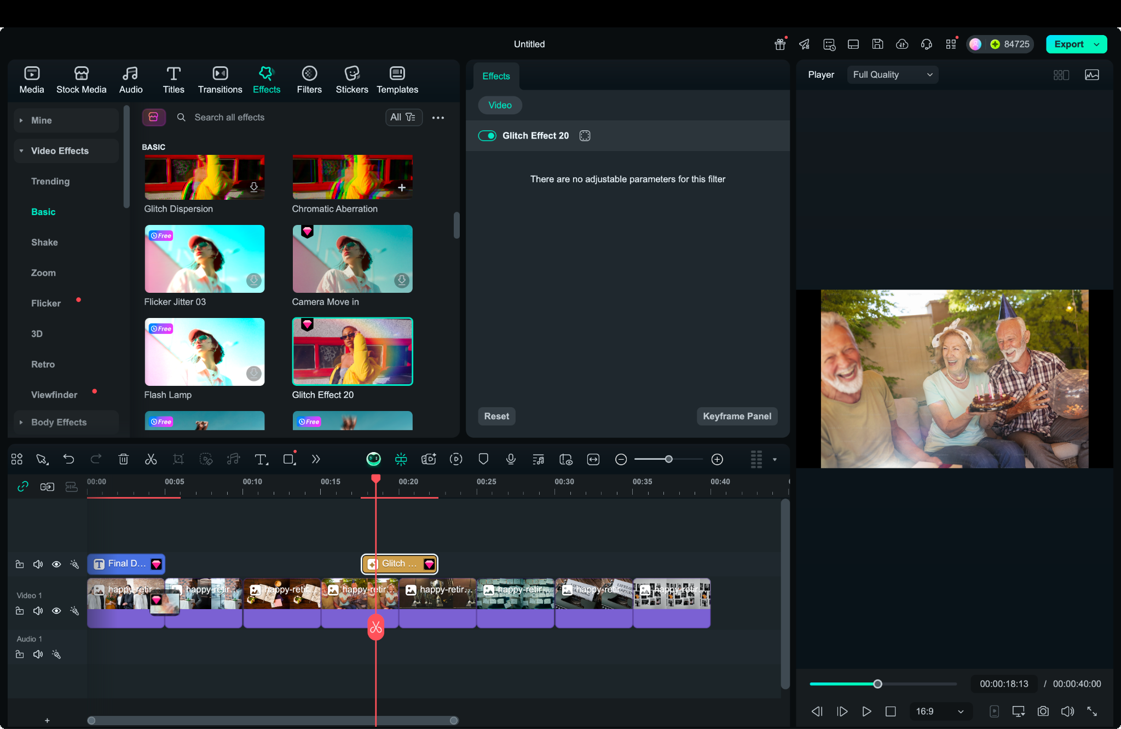
Task: Click the cloud upload icon
Action: (902, 44)
